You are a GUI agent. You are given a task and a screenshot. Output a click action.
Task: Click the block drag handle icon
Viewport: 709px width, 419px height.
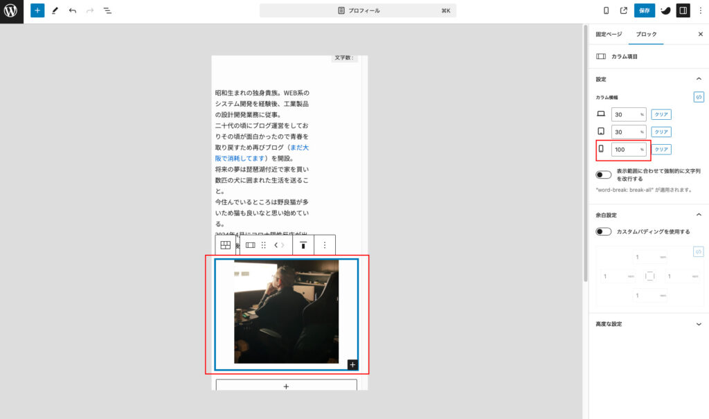(264, 245)
